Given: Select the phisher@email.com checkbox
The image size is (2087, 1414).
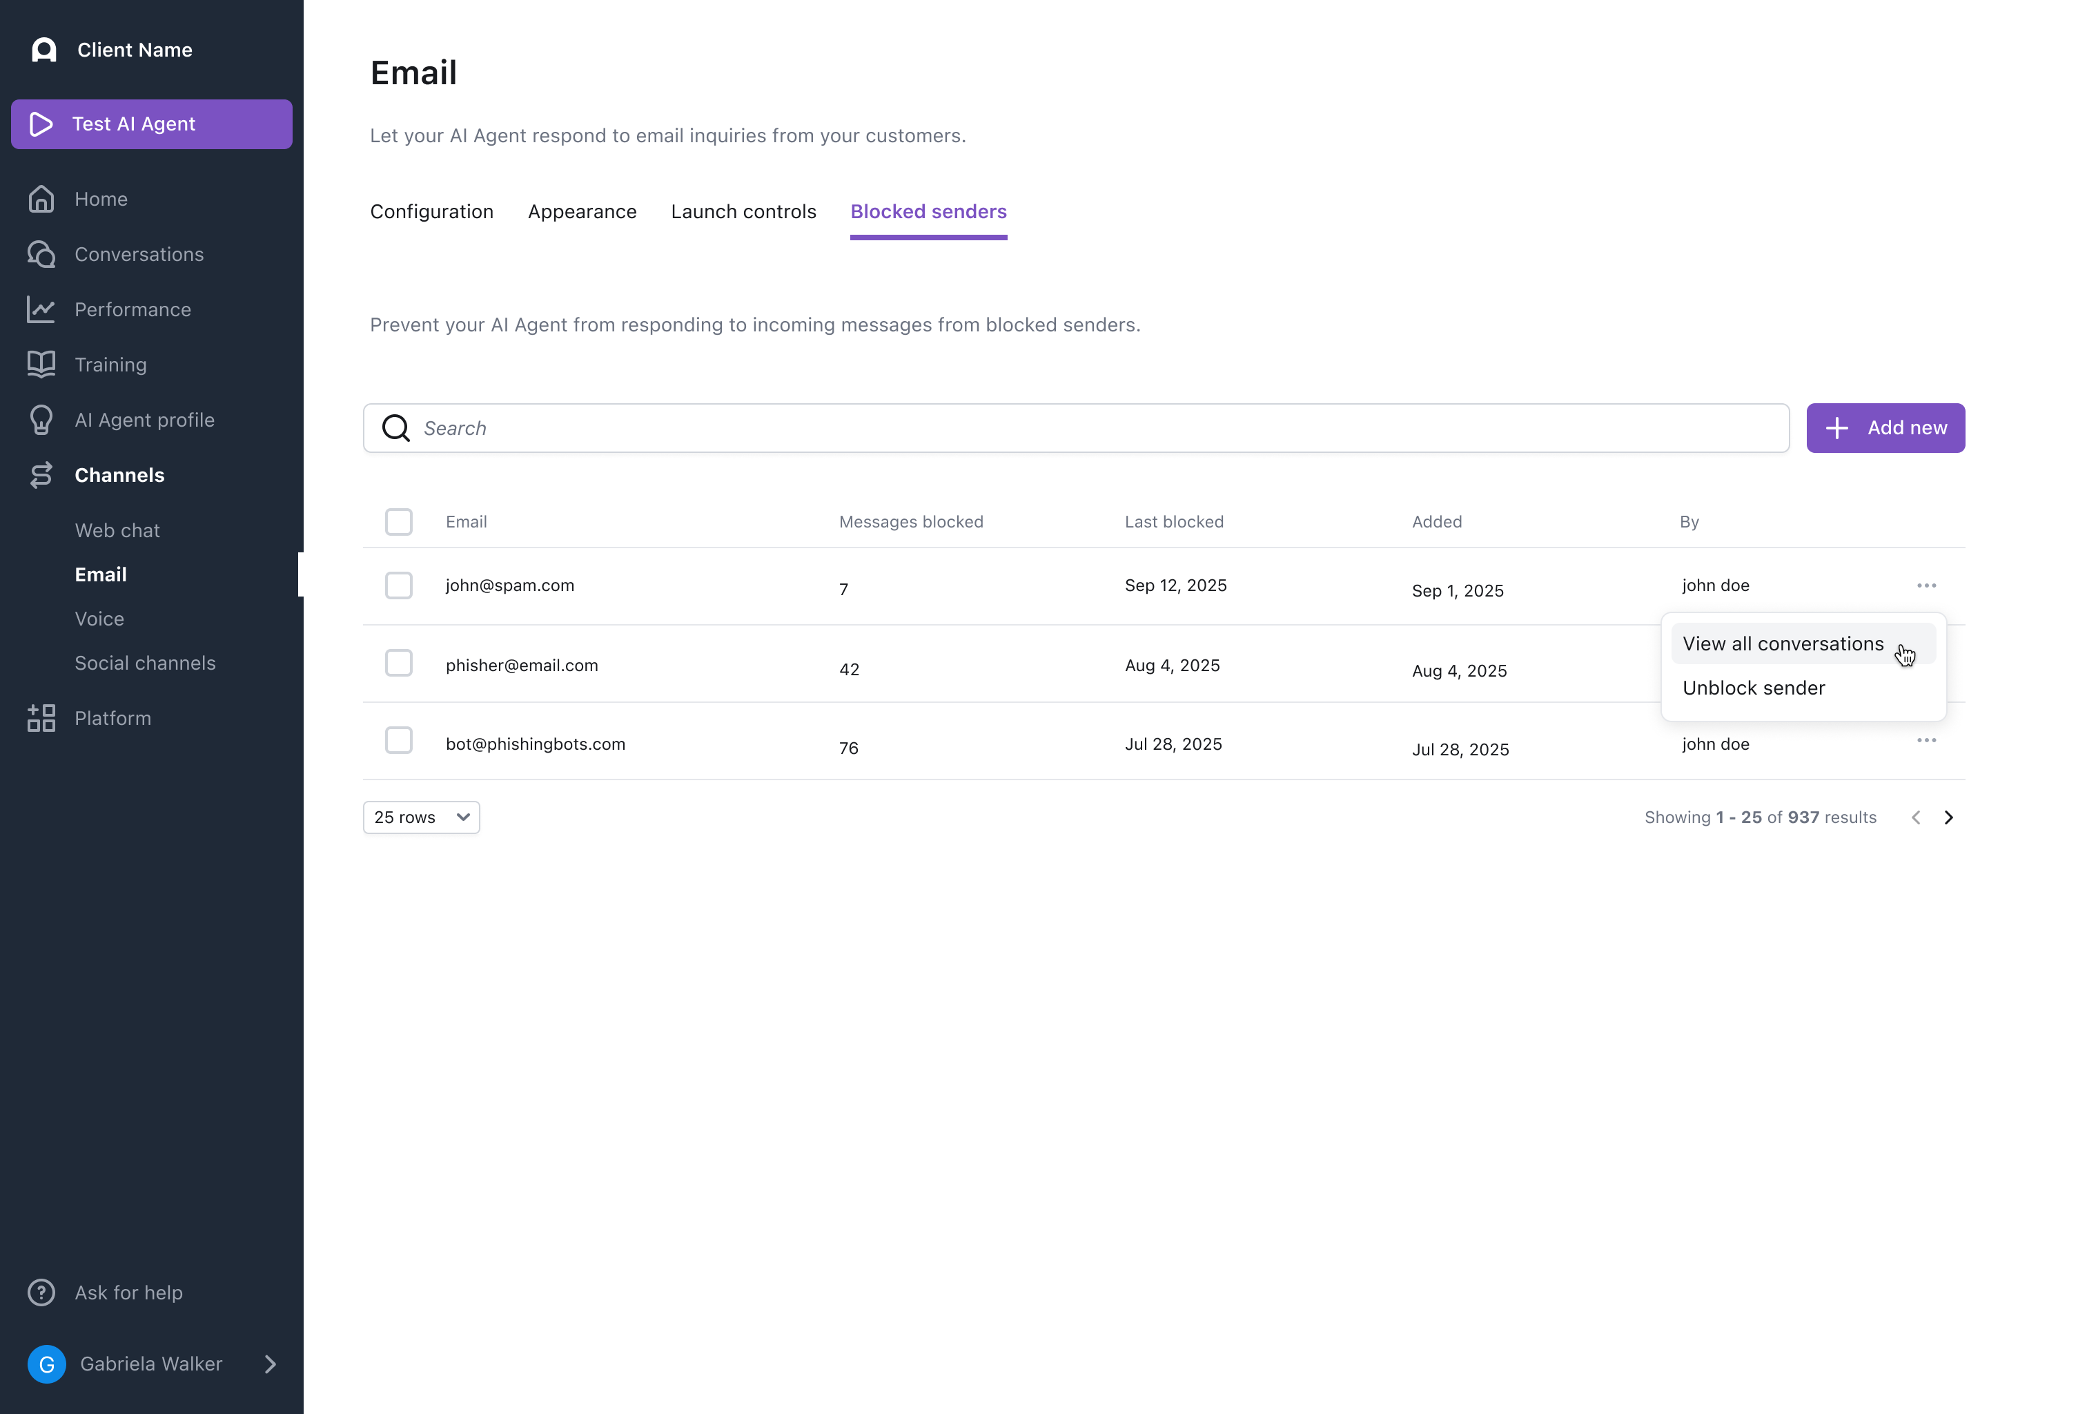Looking at the screenshot, I should 399,663.
